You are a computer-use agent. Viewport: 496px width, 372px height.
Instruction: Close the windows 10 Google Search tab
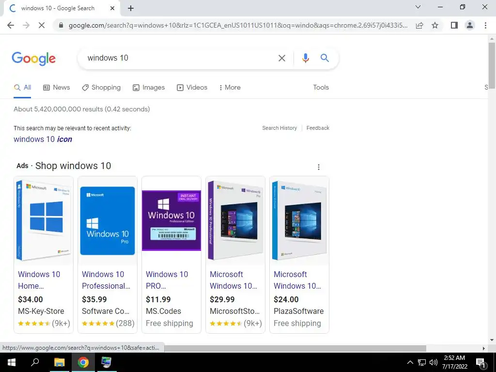pyautogui.click(x=112, y=8)
